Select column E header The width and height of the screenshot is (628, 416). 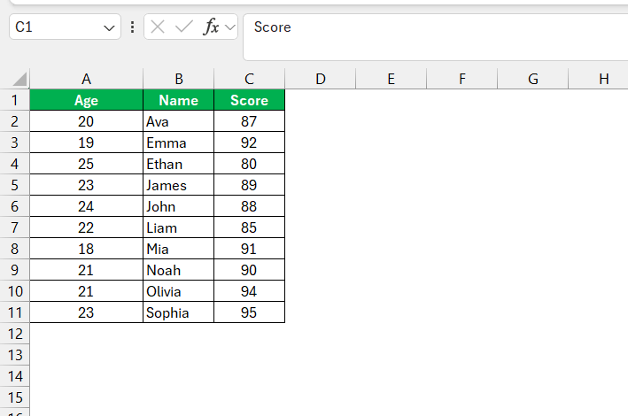tap(392, 79)
